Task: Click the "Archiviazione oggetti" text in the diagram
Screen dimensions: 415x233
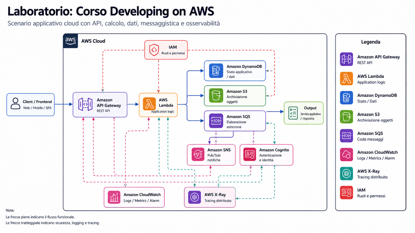Action: (237, 99)
